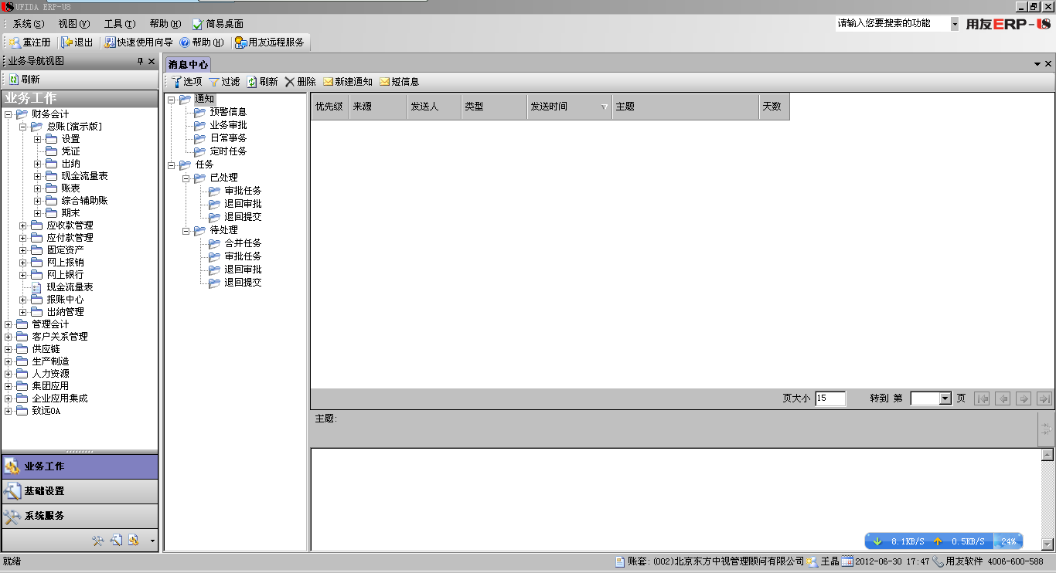
Task: Click the 退出 exit toolbar icon
Action: click(67, 42)
